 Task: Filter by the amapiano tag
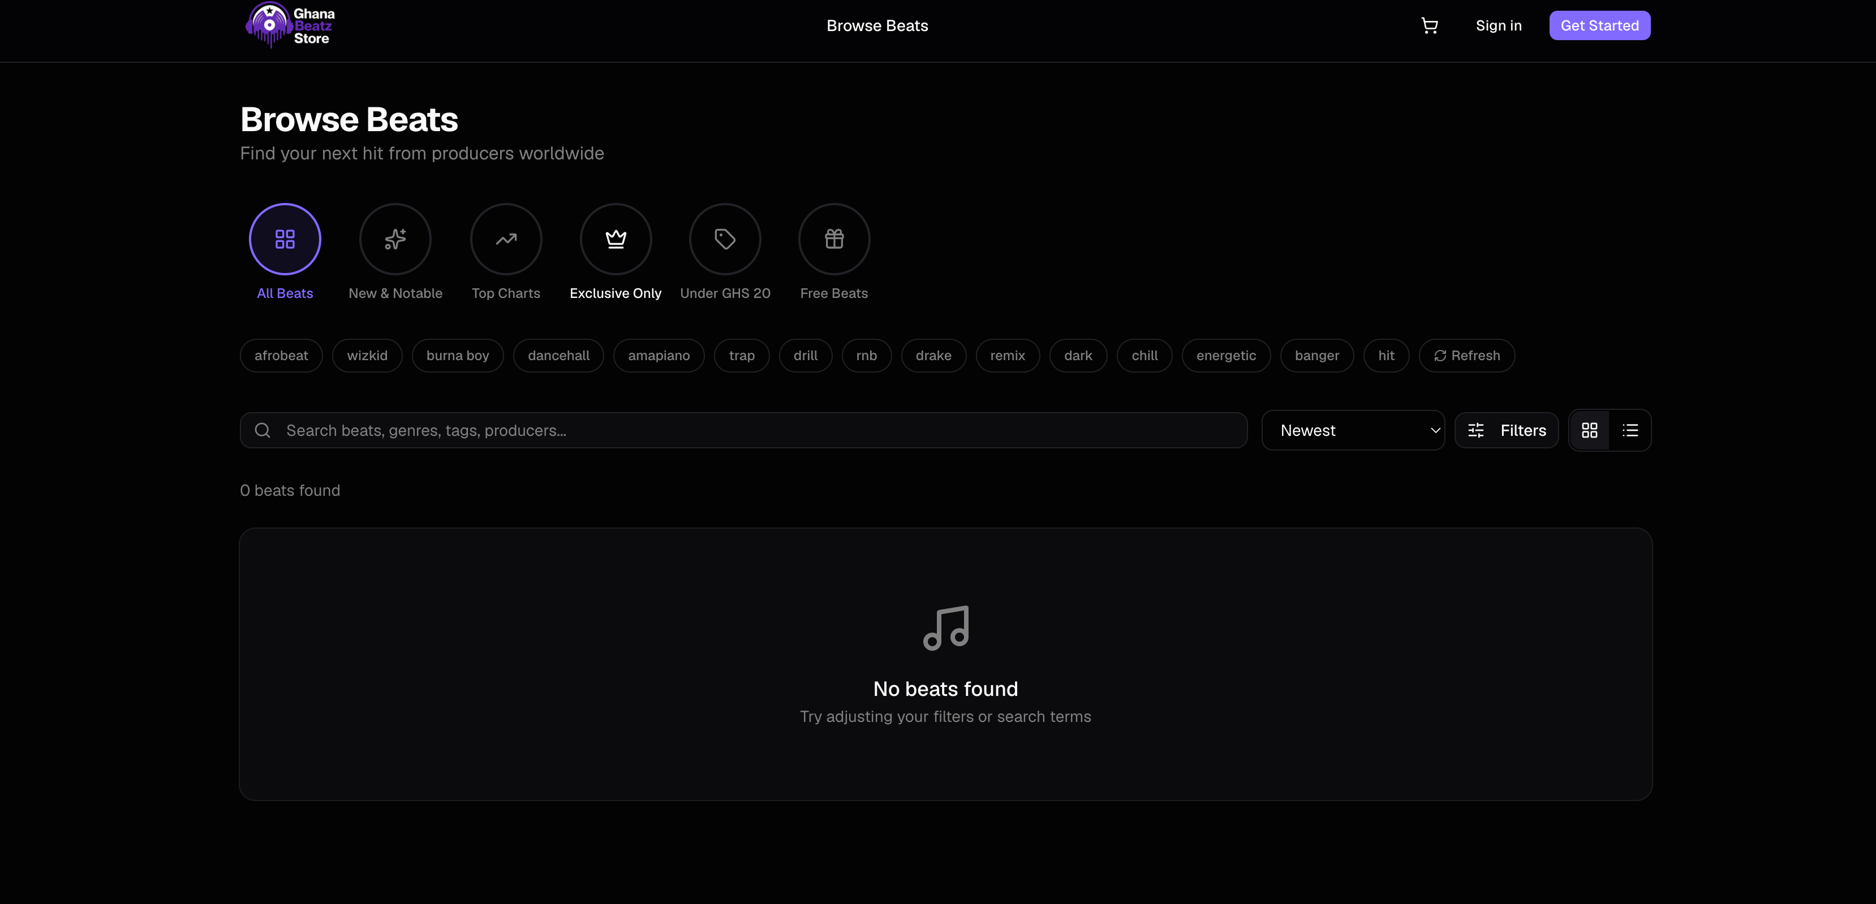659,355
